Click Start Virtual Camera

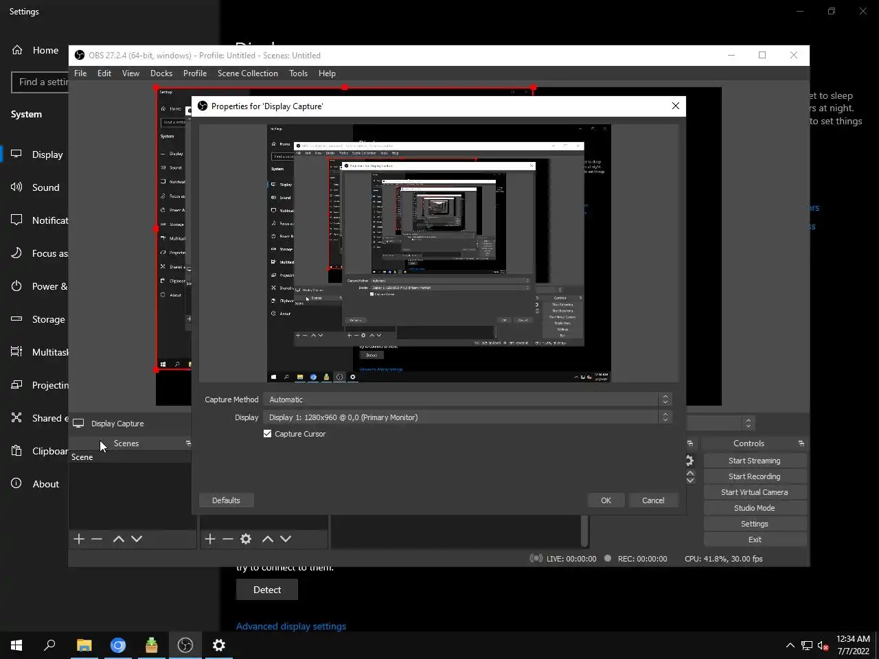coord(754,492)
